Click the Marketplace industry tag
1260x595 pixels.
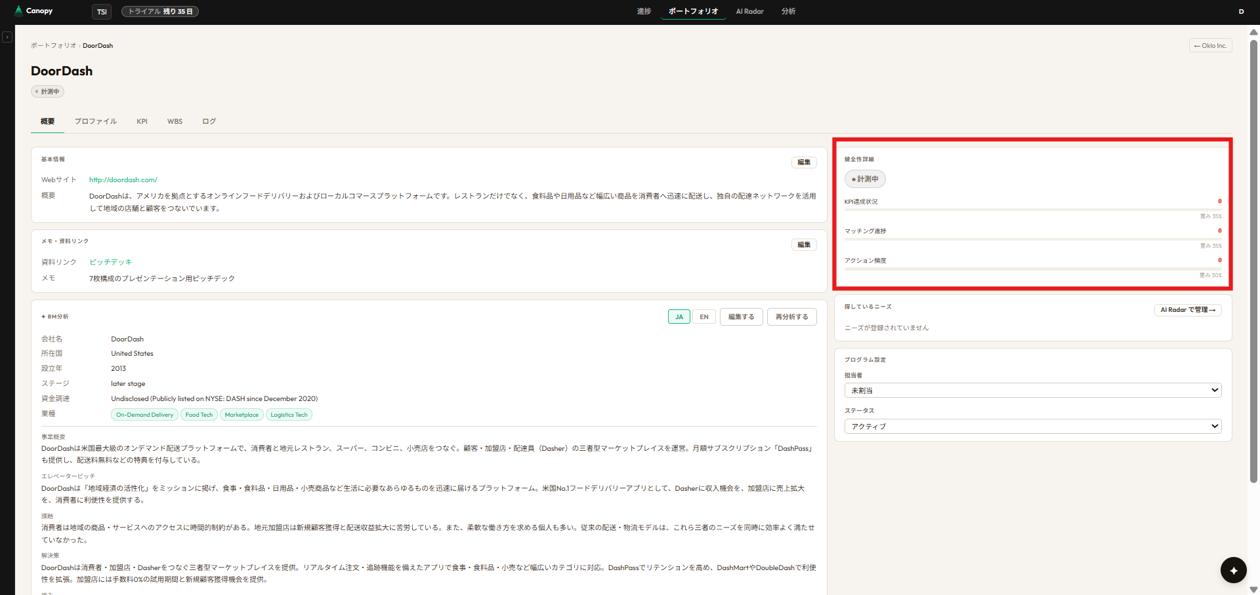pyautogui.click(x=241, y=415)
